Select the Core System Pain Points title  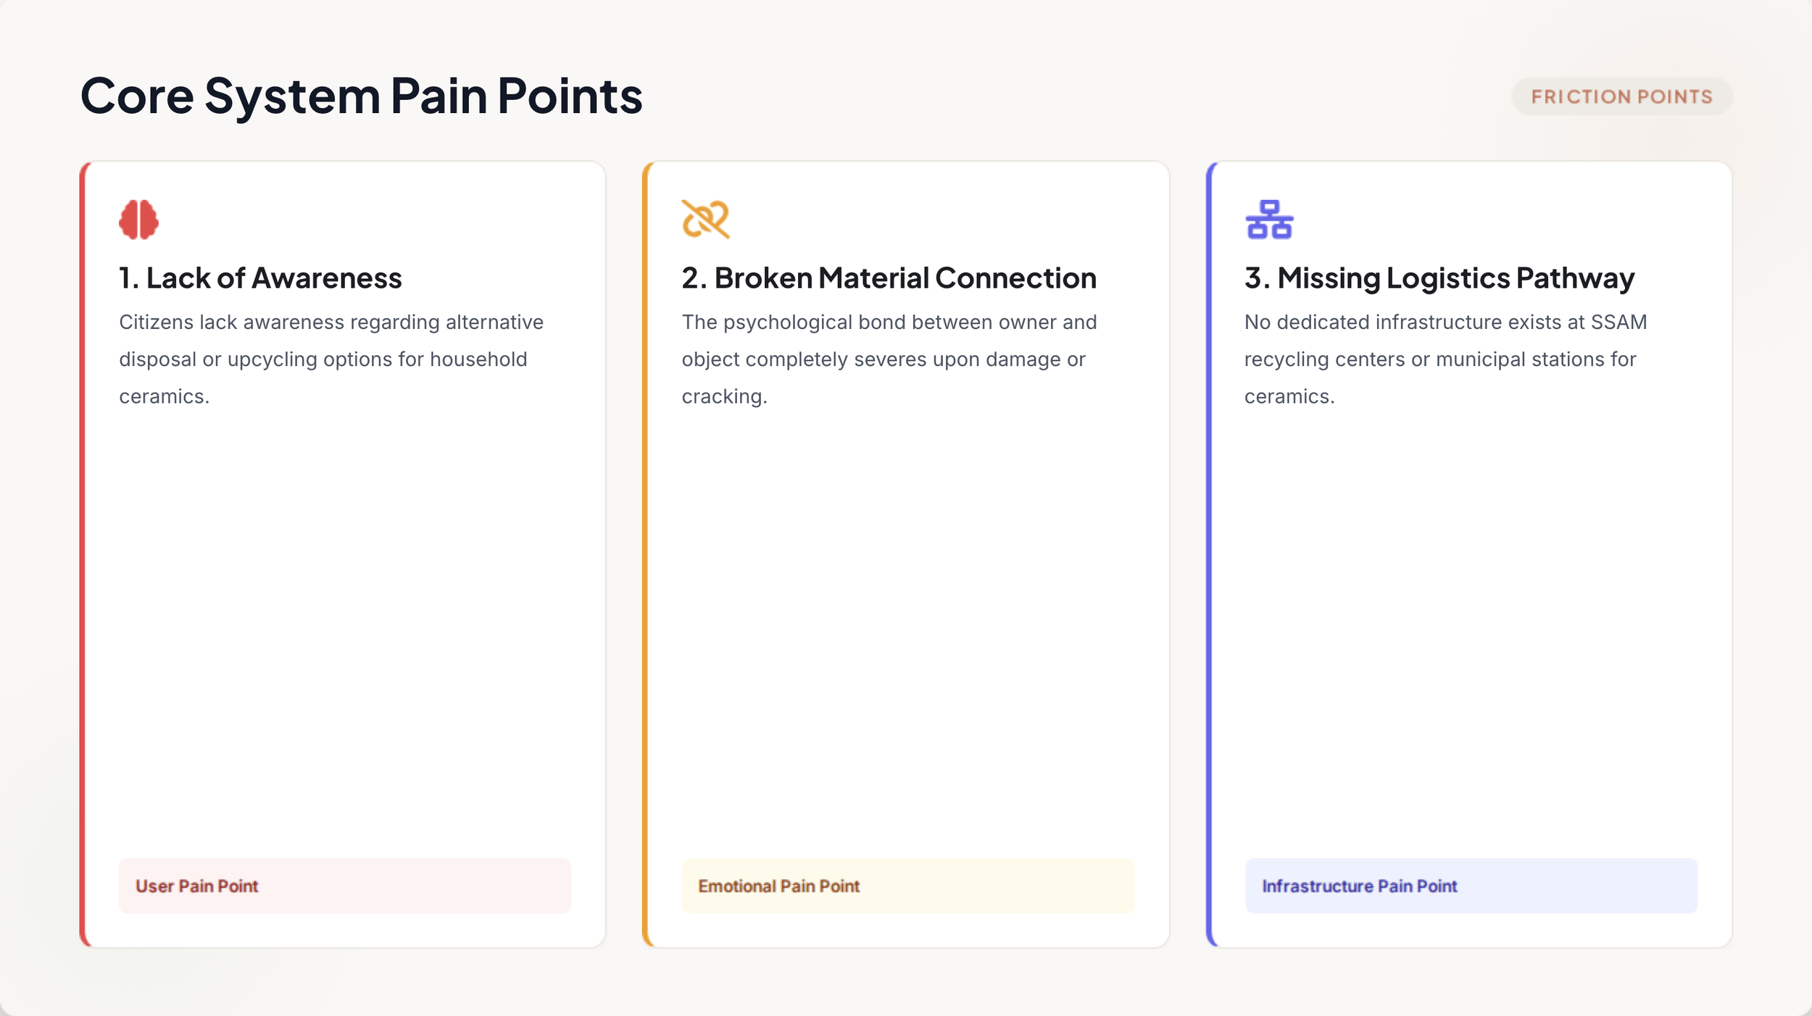pos(361,96)
